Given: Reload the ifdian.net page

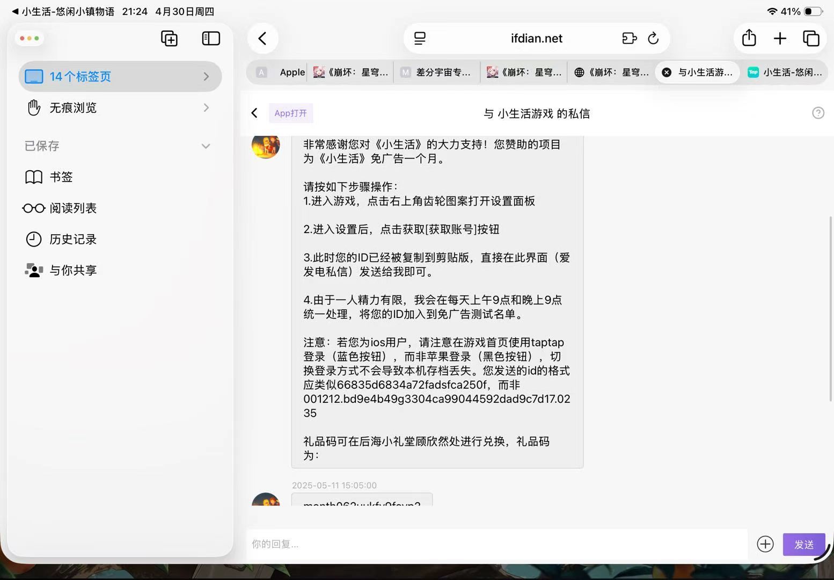Looking at the screenshot, I should tap(653, 39).
